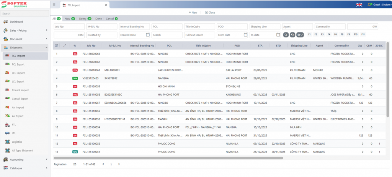Click the edit column icon in the table header
This screenshot has width=392, height=177.
tap(57, 45)
